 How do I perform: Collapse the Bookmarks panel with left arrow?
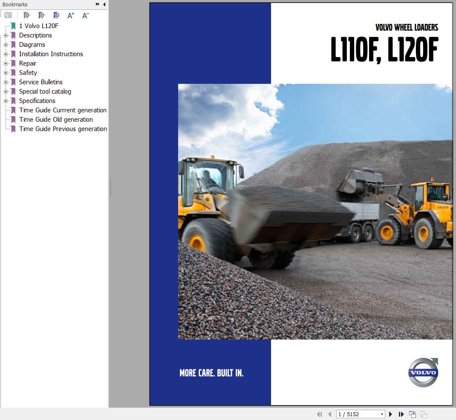[x=104, y=4]
